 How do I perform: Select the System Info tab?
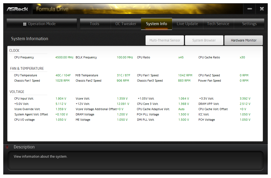156,24
